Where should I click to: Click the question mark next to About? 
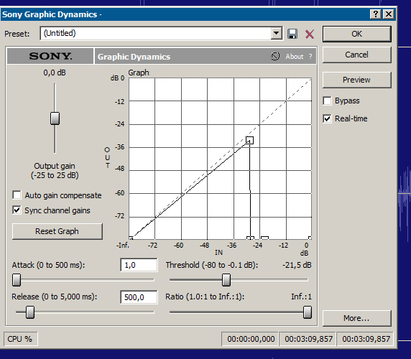310,56
